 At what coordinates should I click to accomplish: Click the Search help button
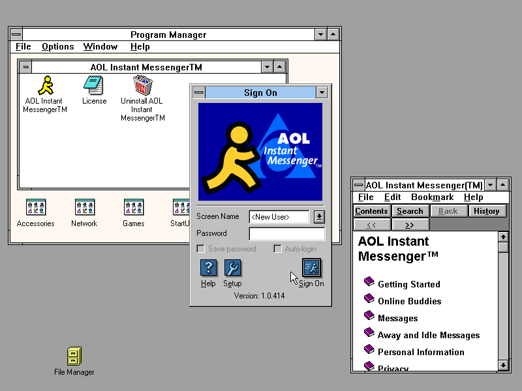coord(410,210)
